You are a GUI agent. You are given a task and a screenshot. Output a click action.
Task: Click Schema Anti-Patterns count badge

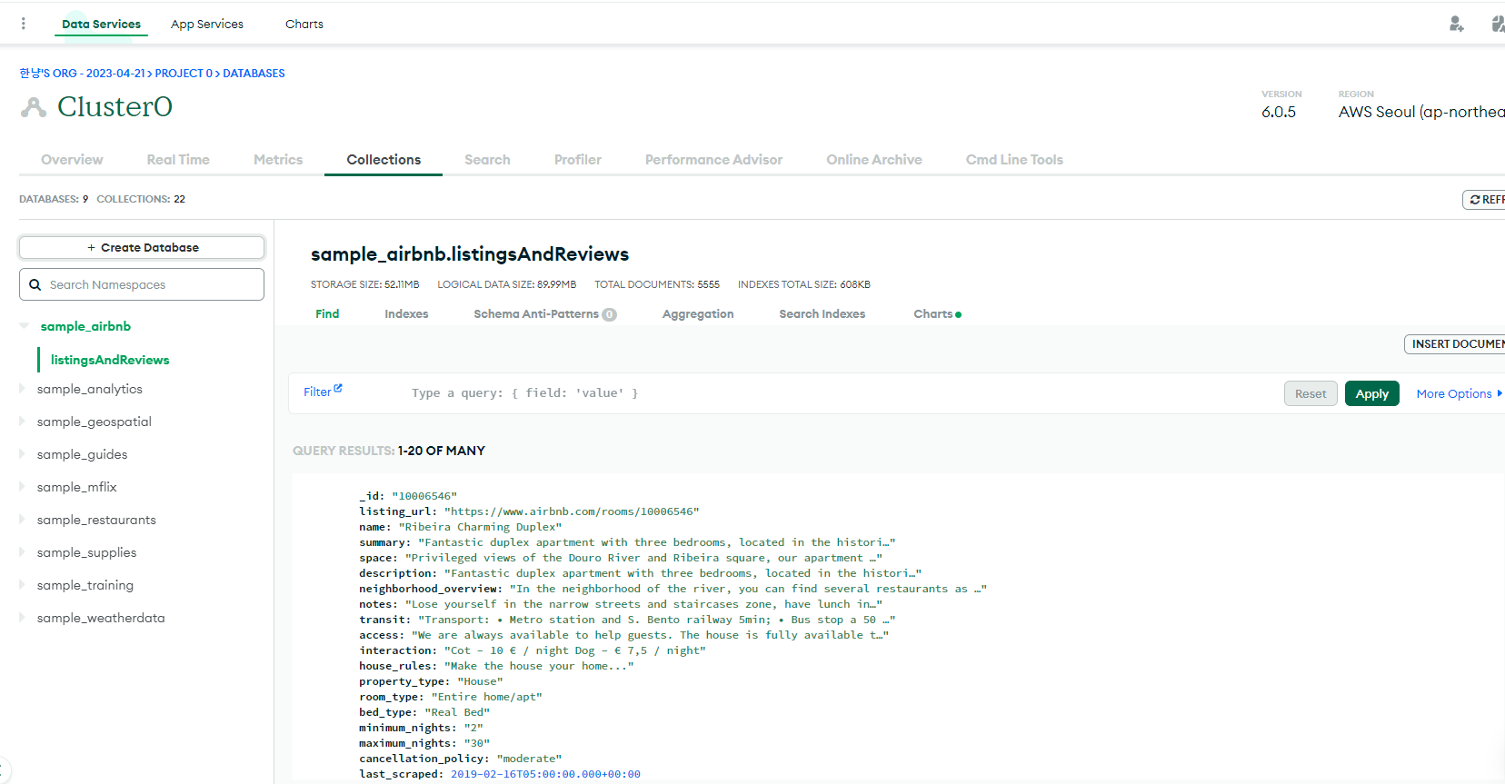609,314
